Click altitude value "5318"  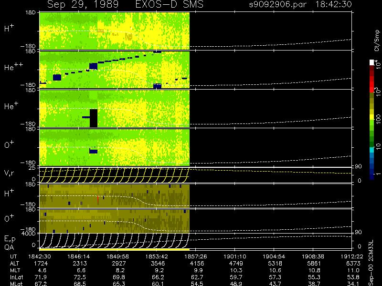(275, 264)
